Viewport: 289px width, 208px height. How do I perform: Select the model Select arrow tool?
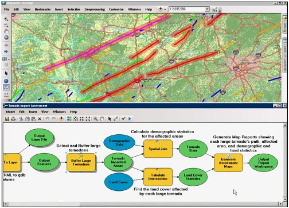tap(110, 119)
